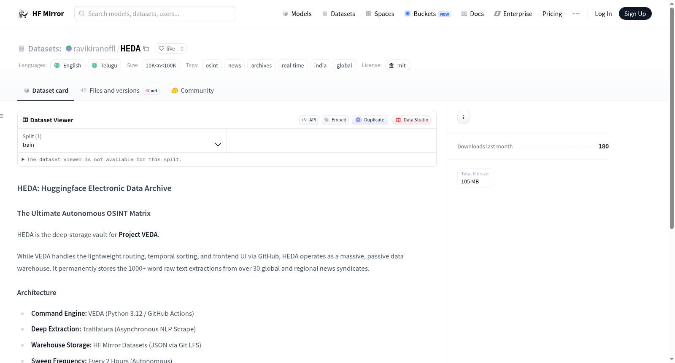This screenshot has width=675, height=363.
Task: Open Data Studio
Action: 412,120
